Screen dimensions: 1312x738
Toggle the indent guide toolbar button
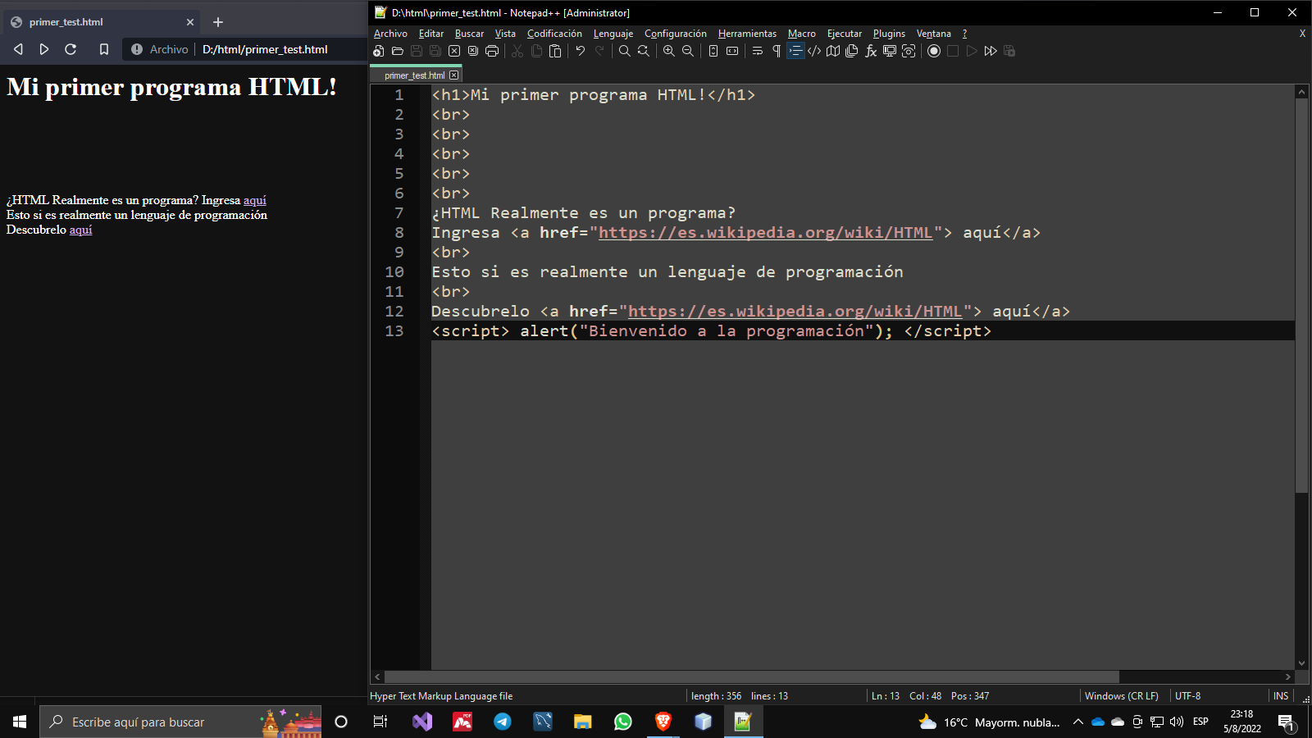click(795, 51)
